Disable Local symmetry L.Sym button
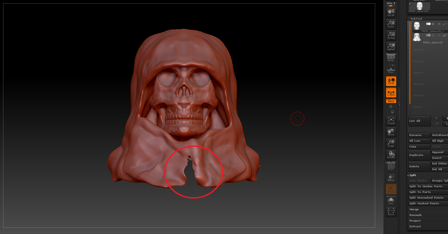The width and height of the screenshot is (448, 234). click(391, 93)
